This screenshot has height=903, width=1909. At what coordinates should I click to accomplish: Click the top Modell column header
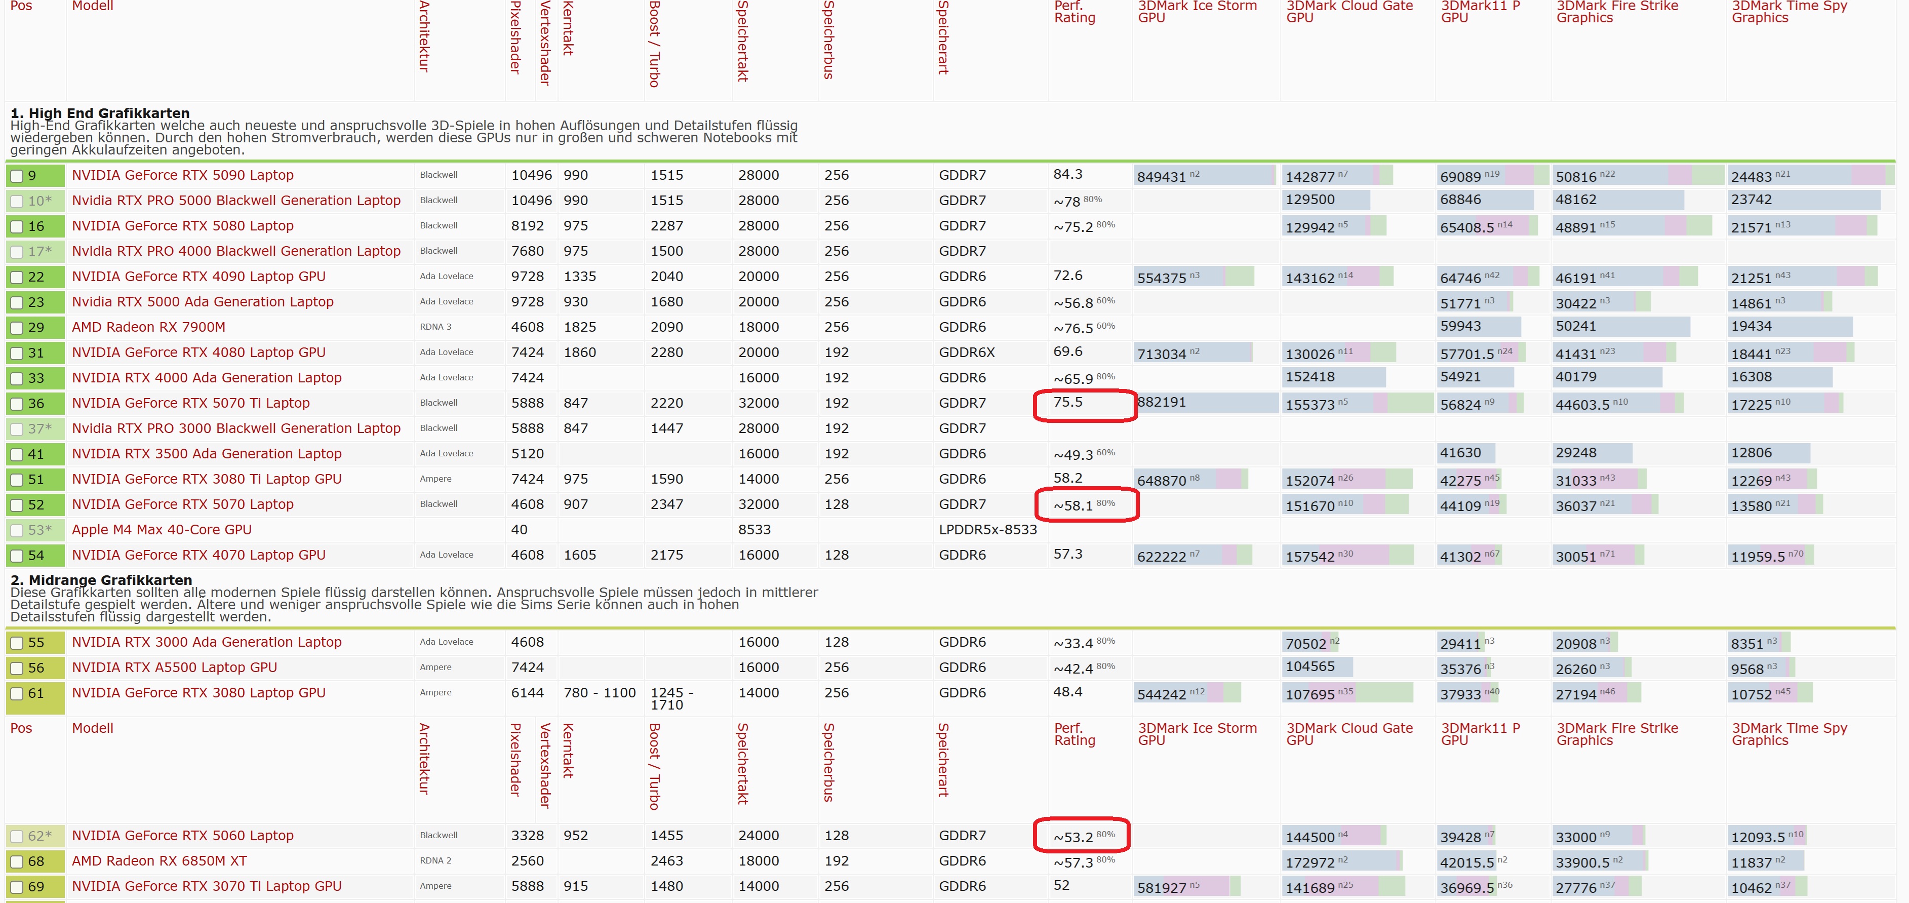point(93,6)
